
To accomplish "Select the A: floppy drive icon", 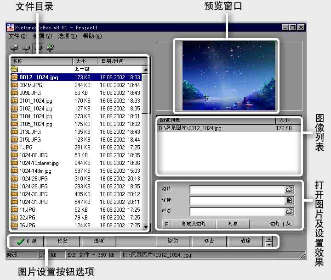I will (x=14, y=49).
